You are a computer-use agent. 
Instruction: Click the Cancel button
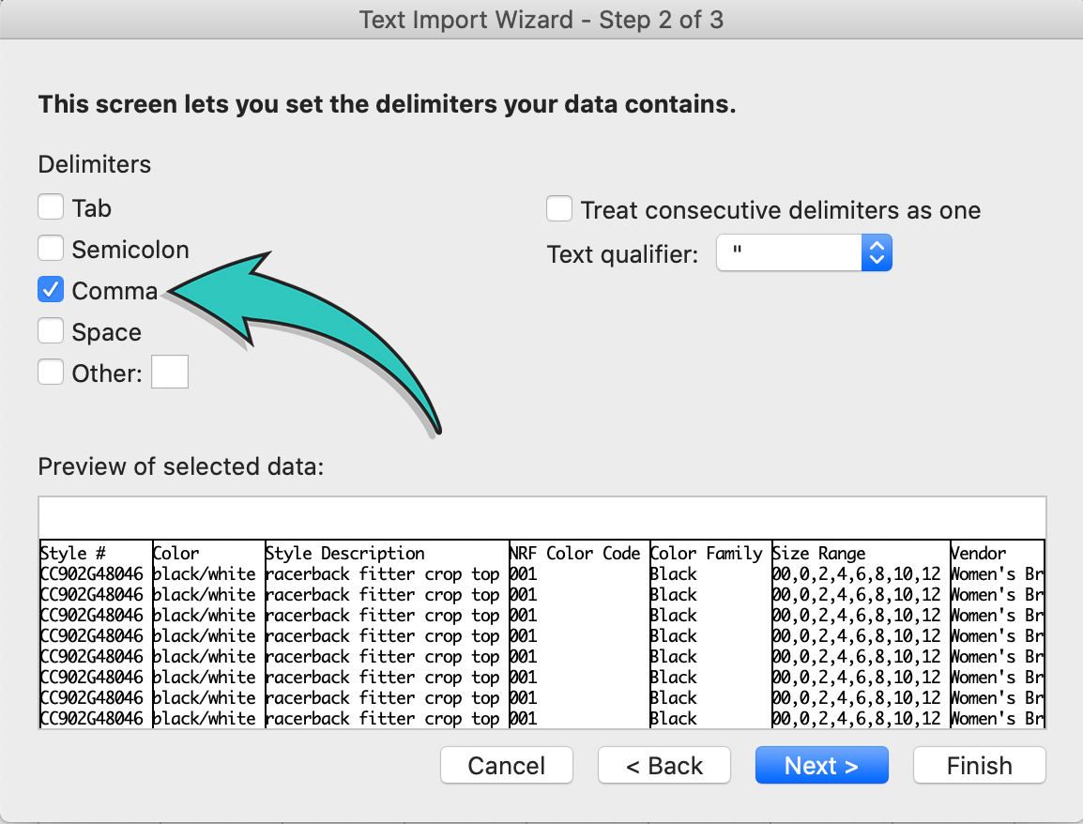pyautogui.click(x=506, y=766)
